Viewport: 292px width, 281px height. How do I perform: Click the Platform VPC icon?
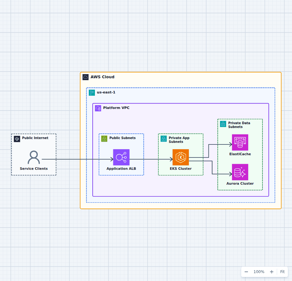coord(98,108)
